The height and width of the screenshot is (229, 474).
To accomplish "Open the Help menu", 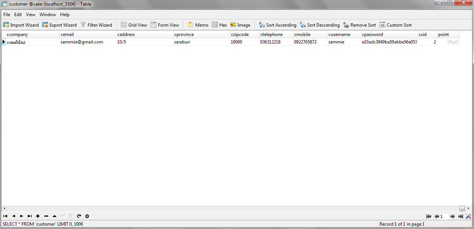I will pos(65,15).
